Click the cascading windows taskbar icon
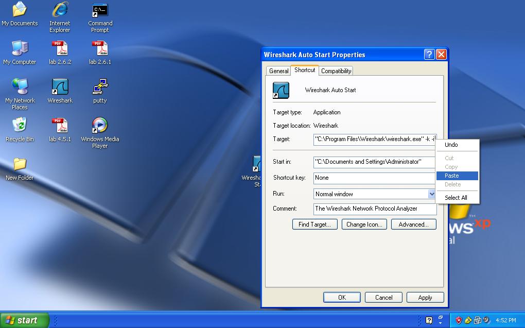Image resolution: width=525 pixels, height=328 pixels. click(440, 317)
